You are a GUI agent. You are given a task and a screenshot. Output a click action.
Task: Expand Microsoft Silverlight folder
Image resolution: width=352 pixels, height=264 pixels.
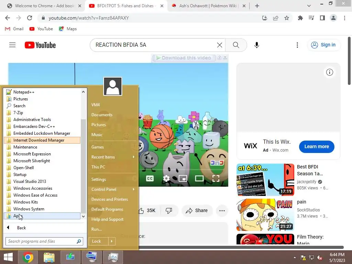click(42, 161)
